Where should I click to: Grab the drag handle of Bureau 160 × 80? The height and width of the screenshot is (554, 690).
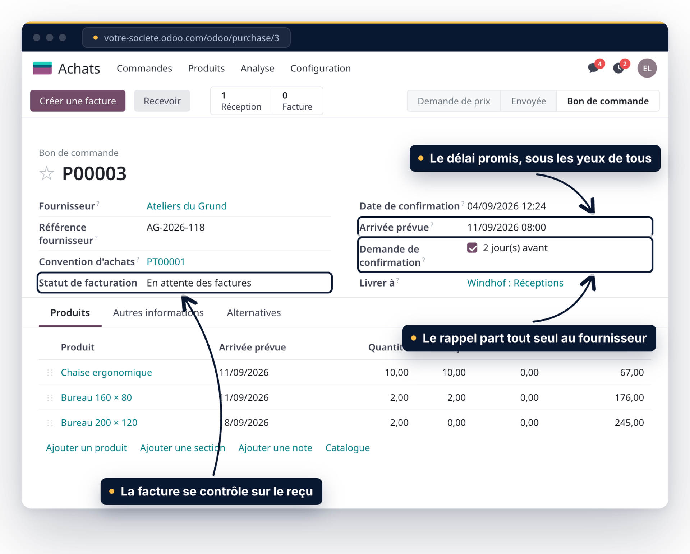point(50,397)
